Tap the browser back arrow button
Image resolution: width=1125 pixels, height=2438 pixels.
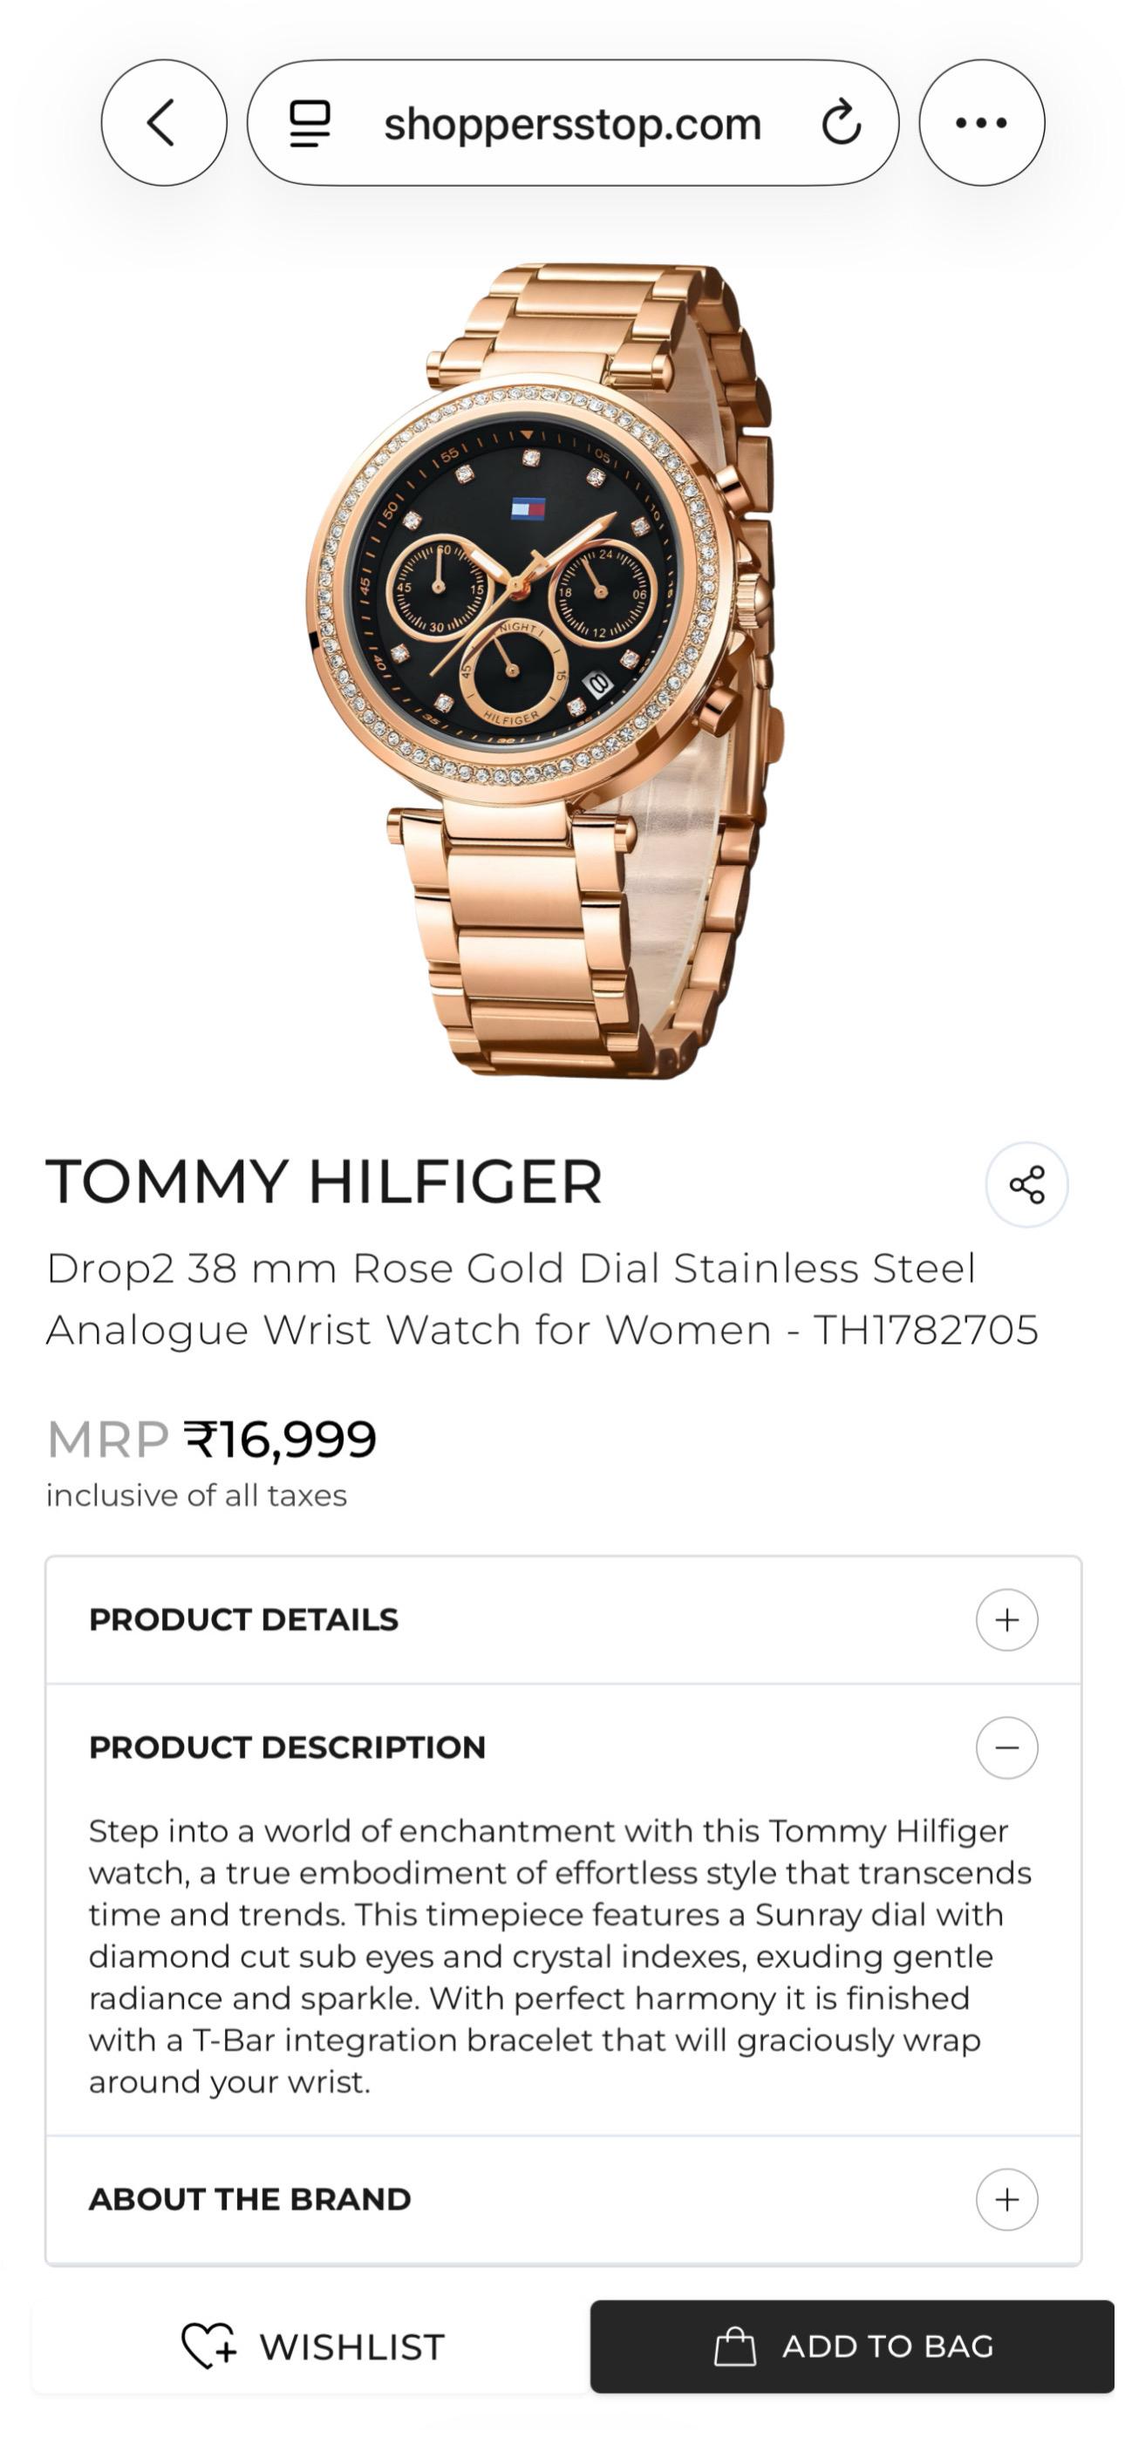(x=164, y=123)
